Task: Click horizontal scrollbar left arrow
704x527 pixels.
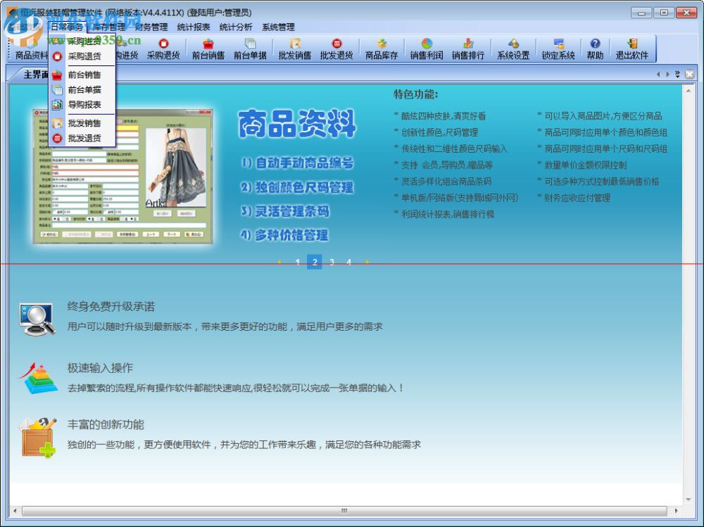Action: point(15,511)
